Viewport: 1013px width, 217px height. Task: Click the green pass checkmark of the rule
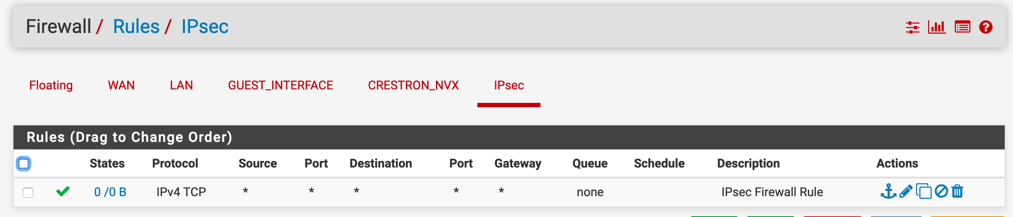coord(63,191)
